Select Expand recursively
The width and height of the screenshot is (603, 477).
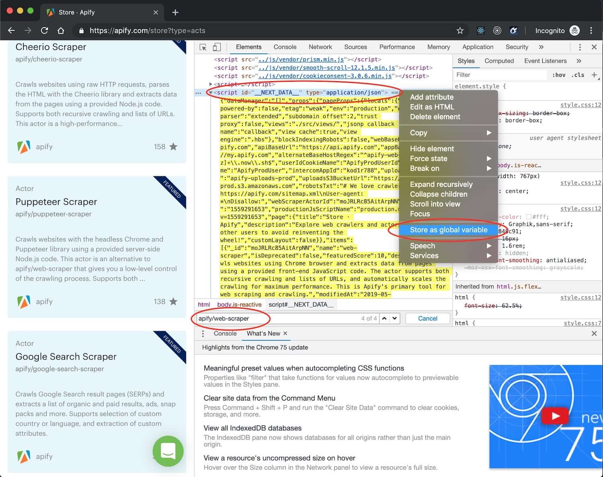coord(448,184)
